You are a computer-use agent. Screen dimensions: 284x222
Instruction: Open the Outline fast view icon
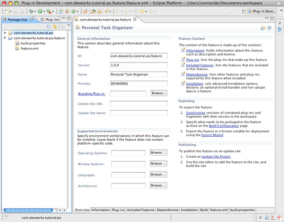(x=279, y=30)
